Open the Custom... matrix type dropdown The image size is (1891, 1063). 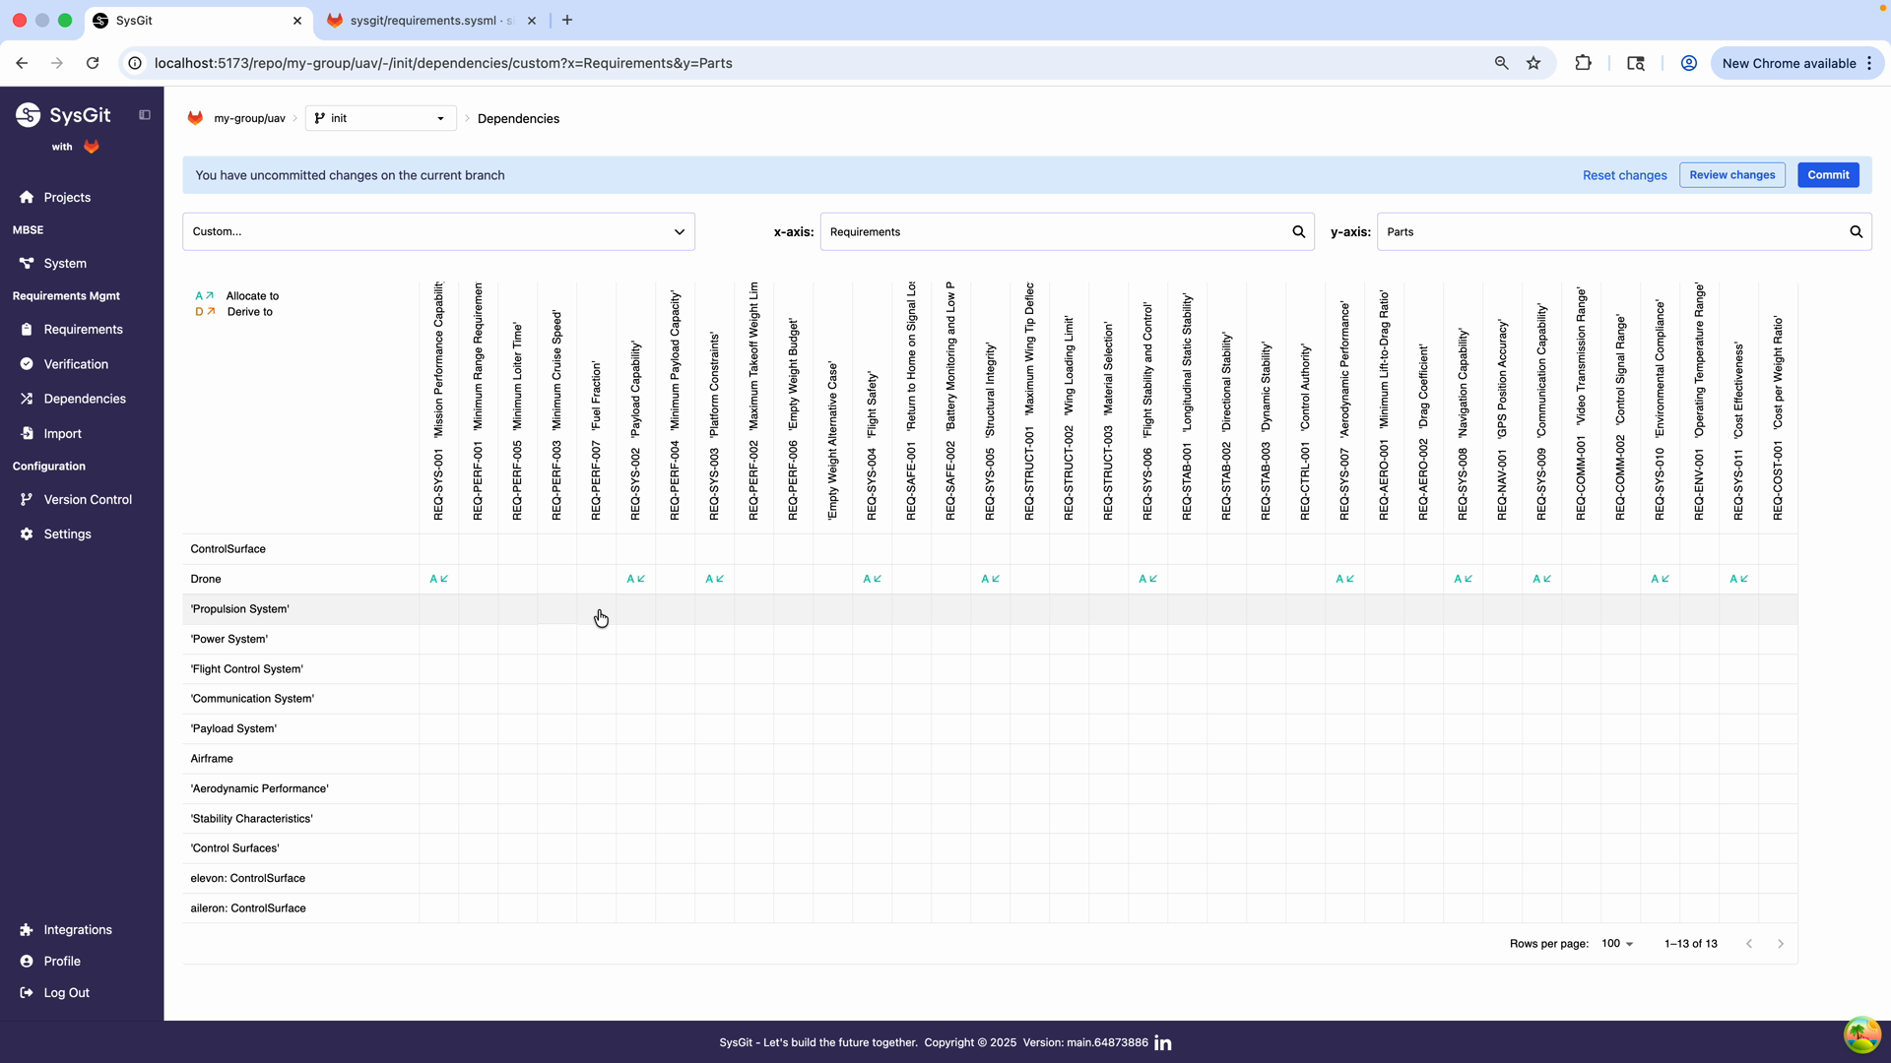pyautogui.click(x=438, y=231)
